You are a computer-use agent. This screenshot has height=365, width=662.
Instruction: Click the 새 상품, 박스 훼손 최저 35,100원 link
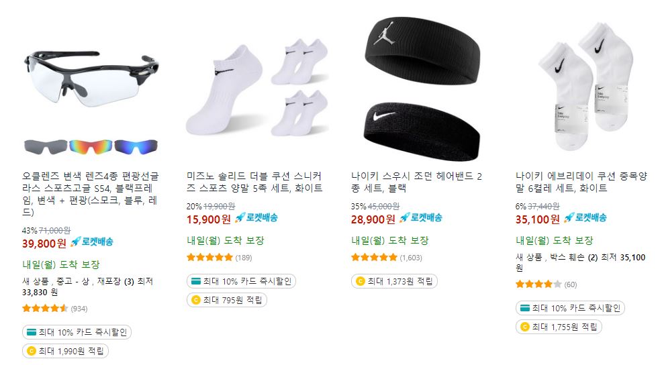coord(581,262)
